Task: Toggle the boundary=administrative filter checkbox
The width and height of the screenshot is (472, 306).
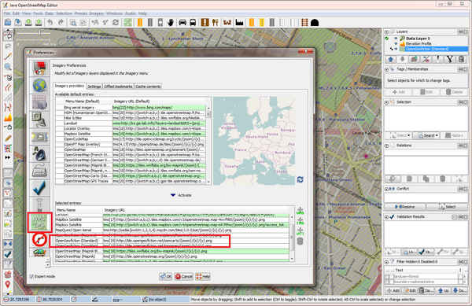Action: (x=387, y=282)
